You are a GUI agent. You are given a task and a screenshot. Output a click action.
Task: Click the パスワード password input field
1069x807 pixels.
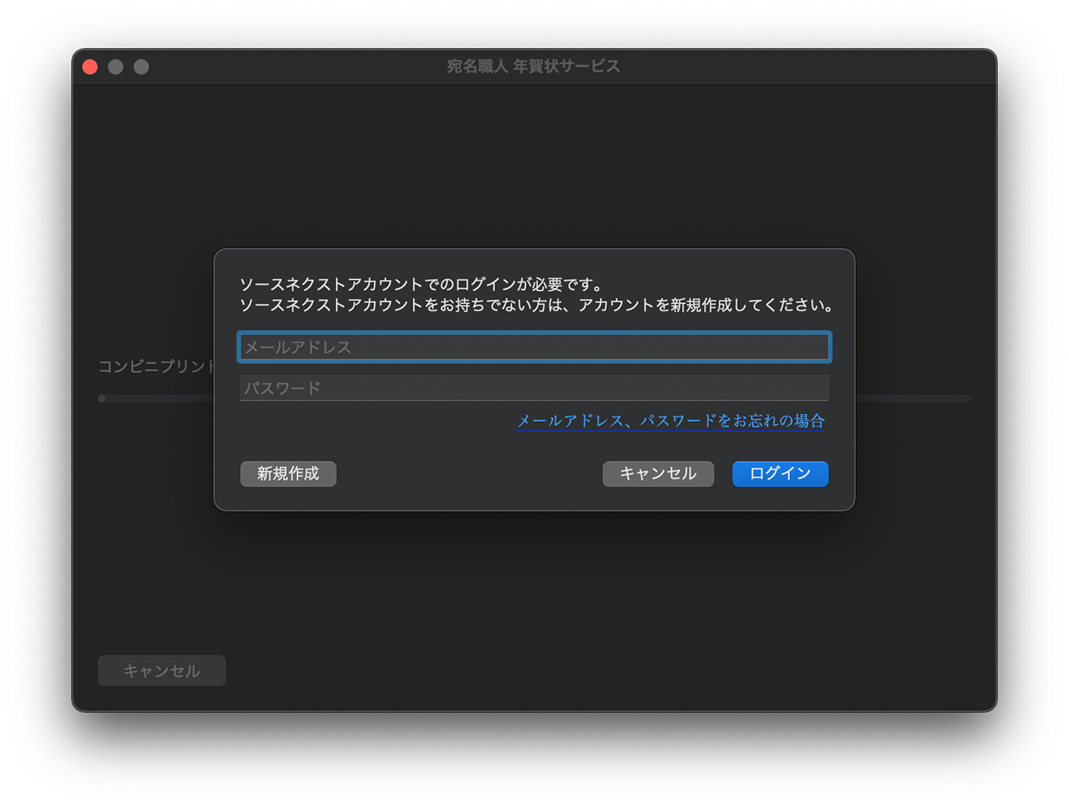534,387
